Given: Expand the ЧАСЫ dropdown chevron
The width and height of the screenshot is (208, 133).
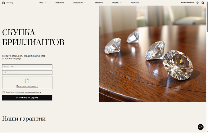Looking at the screenshot, I should click(x=45, y=3).
